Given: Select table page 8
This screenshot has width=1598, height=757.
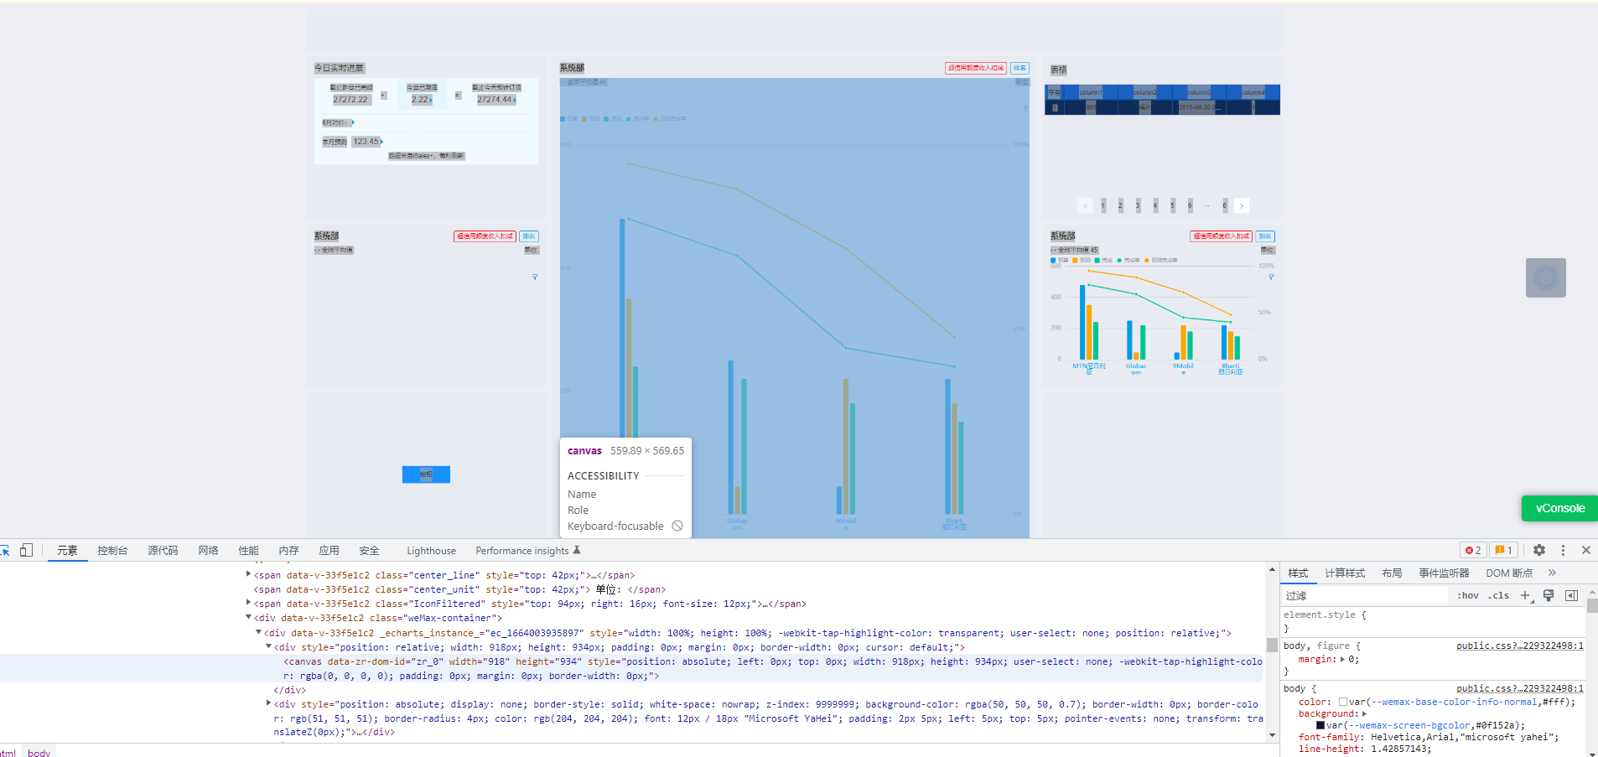Looking at the screenshot, I should [x=1224, y=205].
